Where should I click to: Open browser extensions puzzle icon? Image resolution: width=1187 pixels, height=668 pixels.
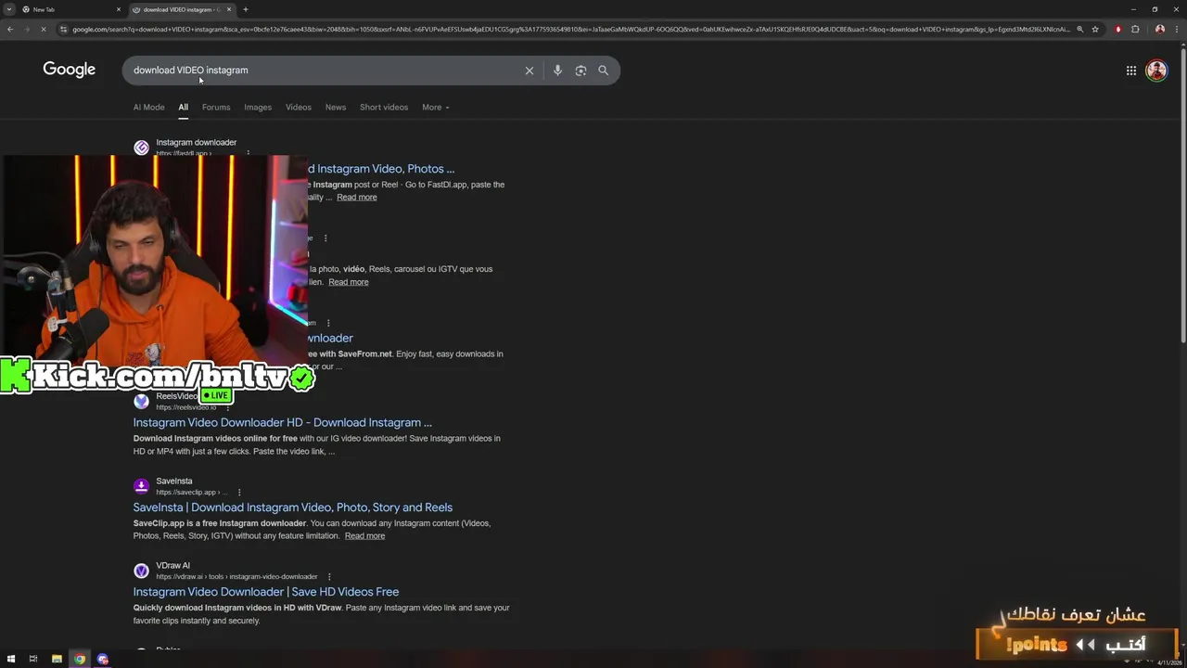pos(1135,30)
